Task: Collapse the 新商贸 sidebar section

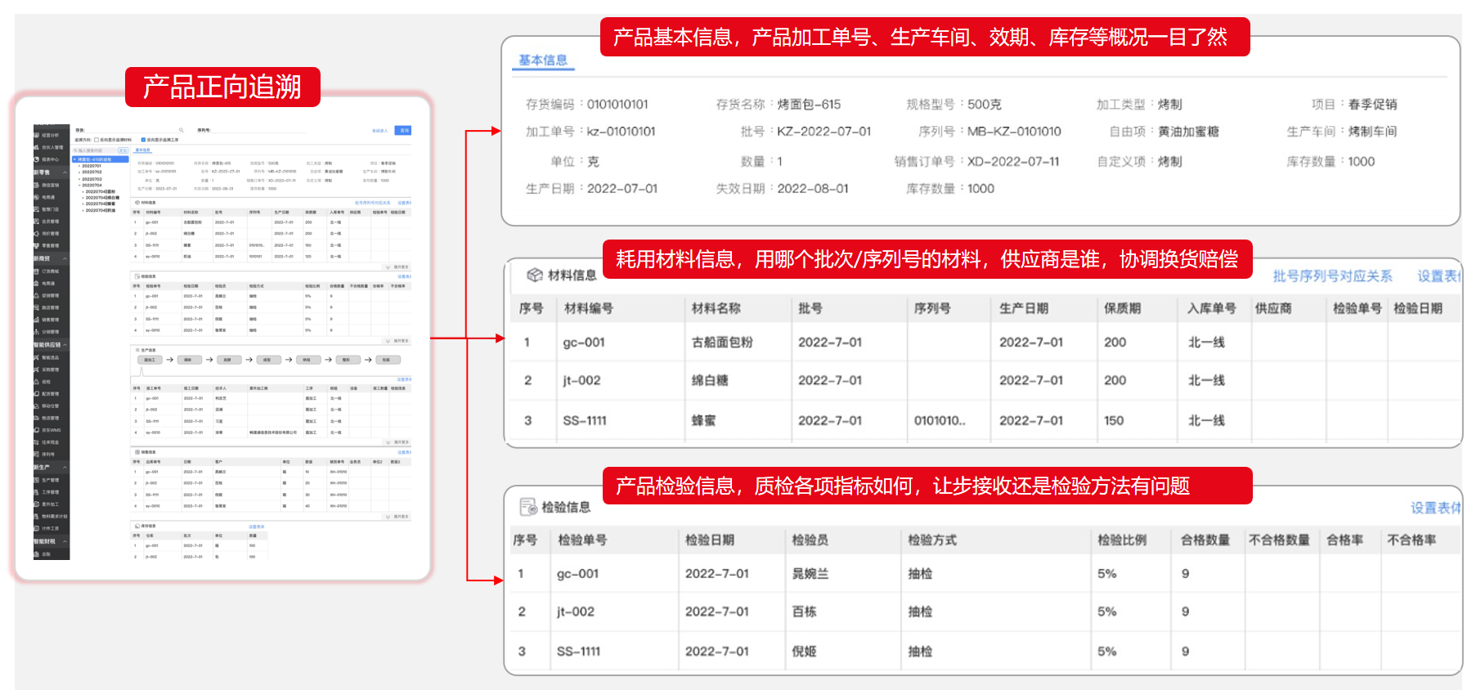Action: [65, 258]
